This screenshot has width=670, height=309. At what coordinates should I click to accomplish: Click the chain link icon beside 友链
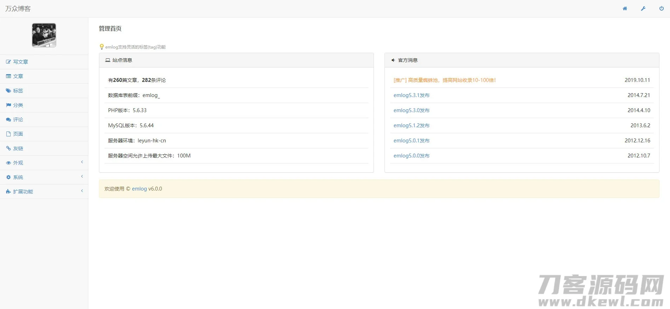click(x=8, y=148)
